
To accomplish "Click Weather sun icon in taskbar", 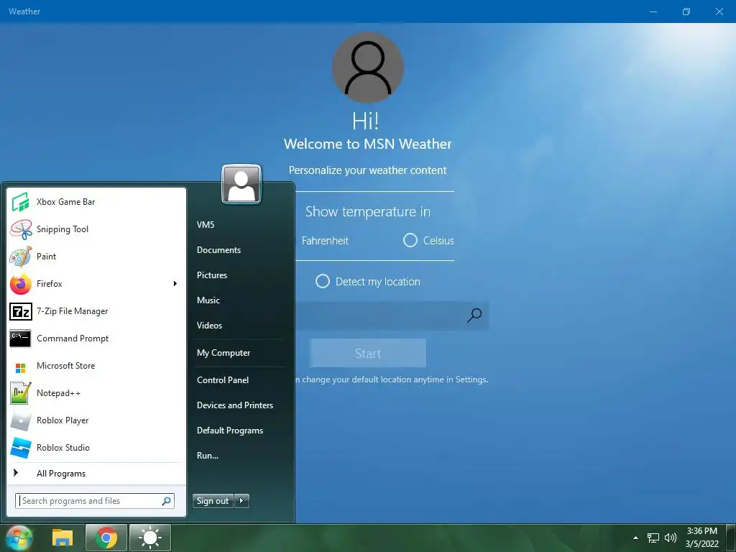I will 150,538.
